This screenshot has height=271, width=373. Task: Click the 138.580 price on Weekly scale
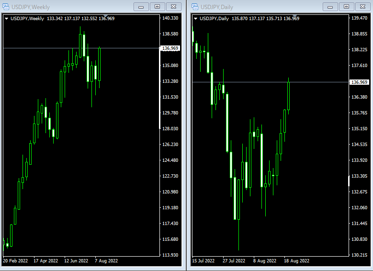tap(170, 34)
